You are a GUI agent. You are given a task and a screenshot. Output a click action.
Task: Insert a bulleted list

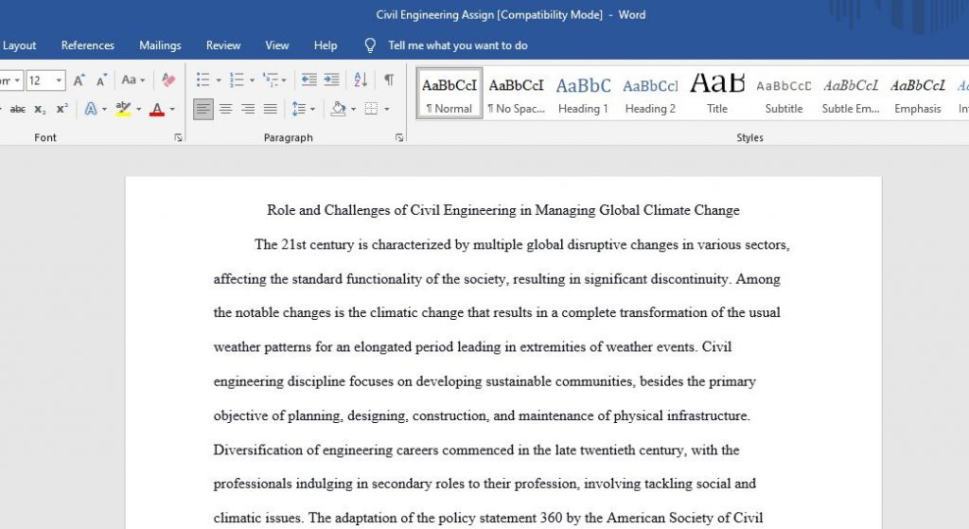[x=203, y=79]
